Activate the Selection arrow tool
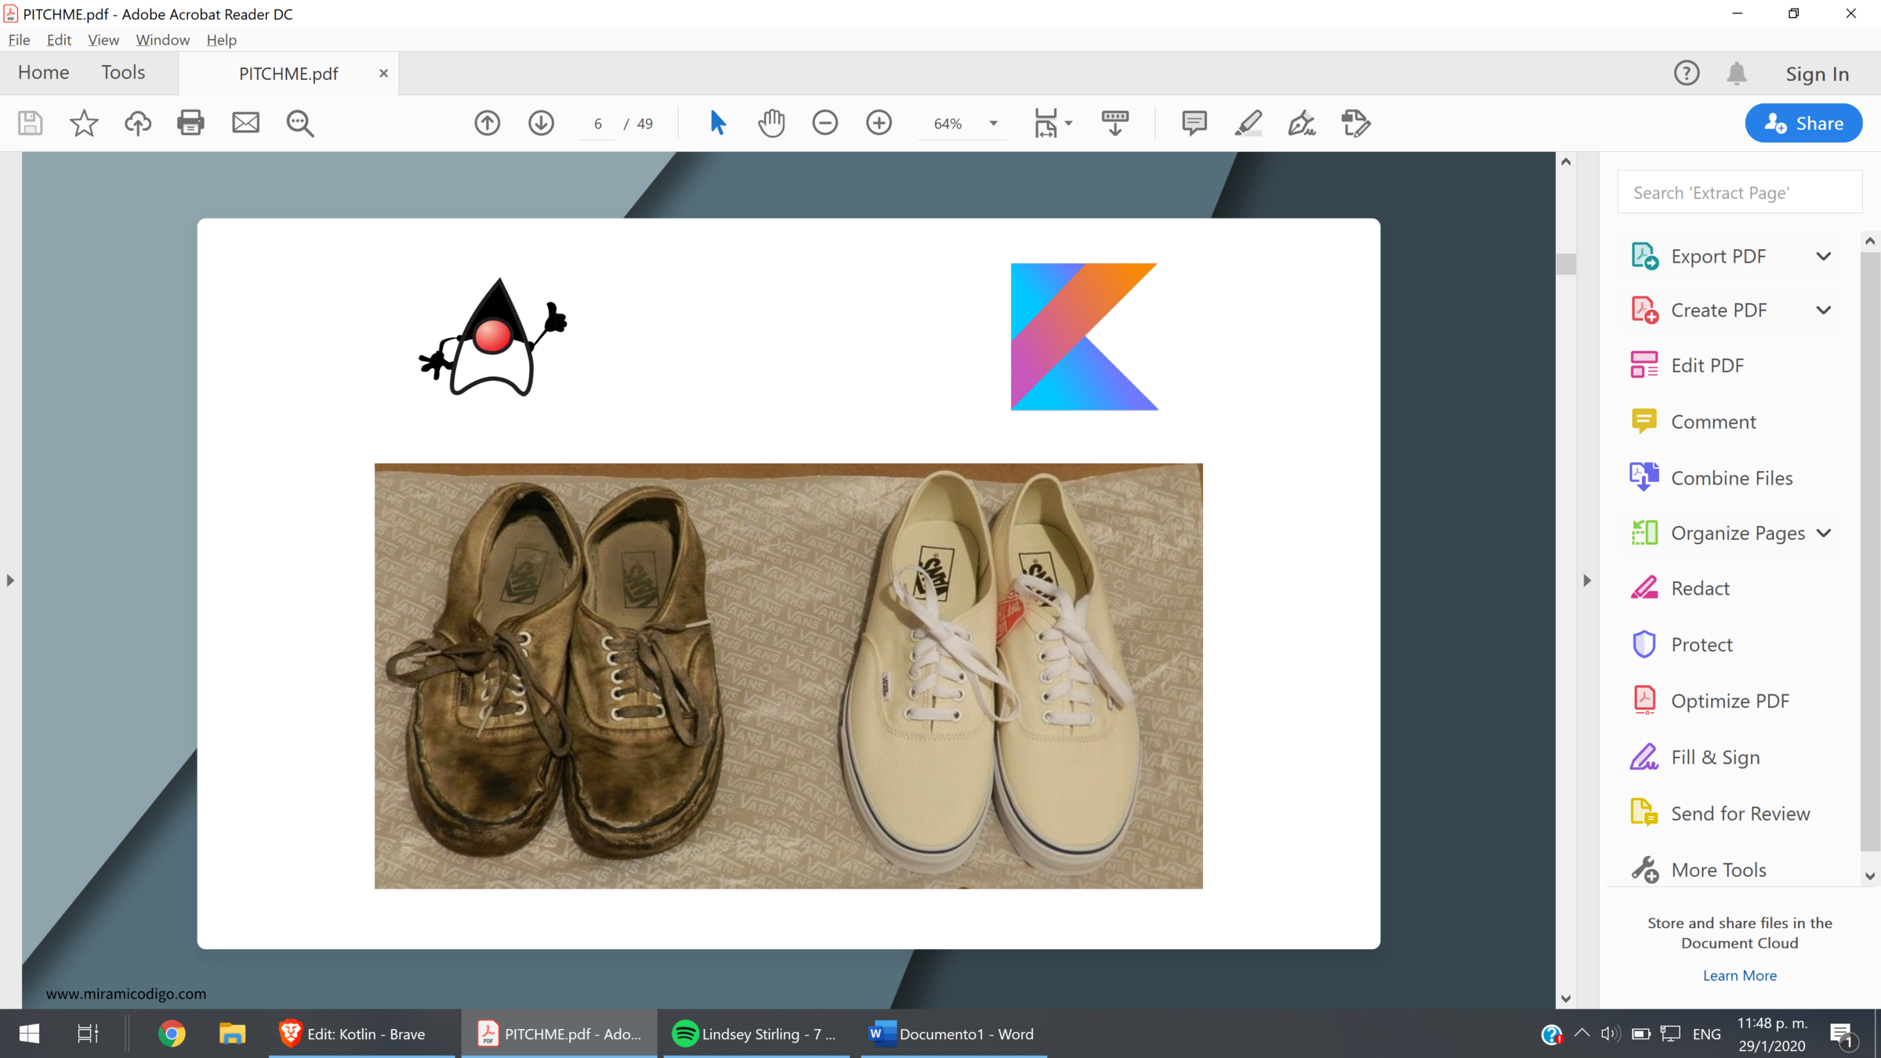Screen dimensions: 1881x1058 point(717,123)
